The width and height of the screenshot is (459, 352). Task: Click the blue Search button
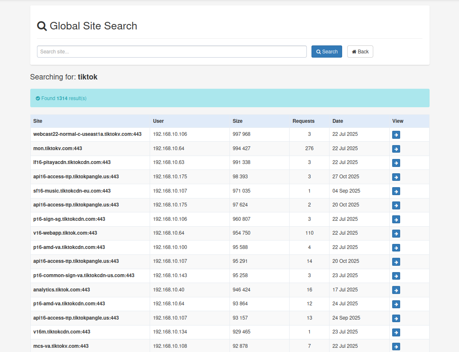(327, 52)
